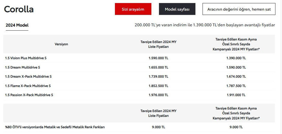This screenshot has width=282, height=134.
Task: Click the 1.852.500 TL list price
Action: pyautogui.click(x=159, y=86)
